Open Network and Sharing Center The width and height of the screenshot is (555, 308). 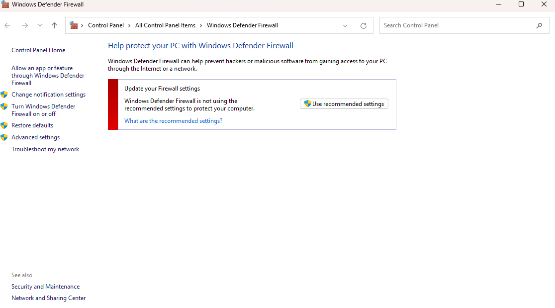coord(49,298)
